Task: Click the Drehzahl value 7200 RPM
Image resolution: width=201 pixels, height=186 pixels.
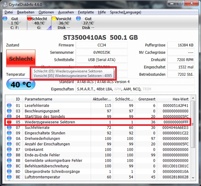Action: click(181, 60)
